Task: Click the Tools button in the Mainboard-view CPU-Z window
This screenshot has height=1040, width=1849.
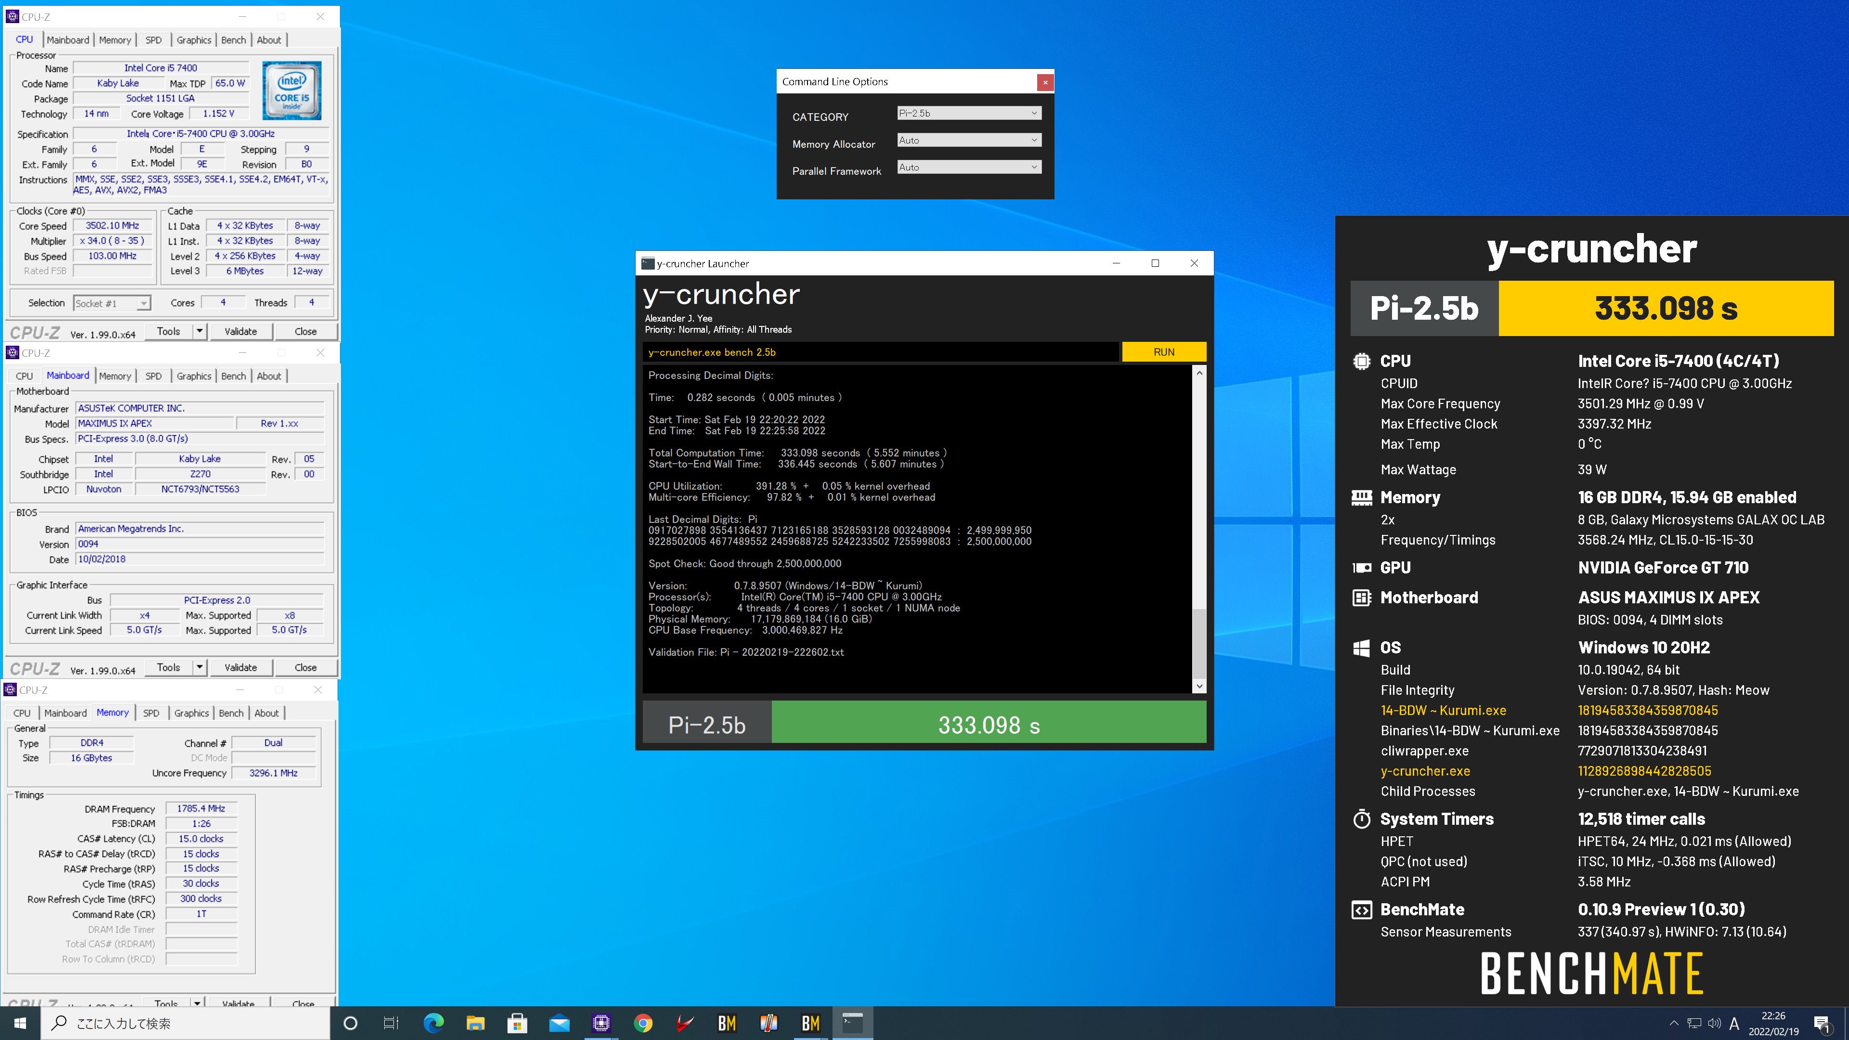Action: [168, 667]
